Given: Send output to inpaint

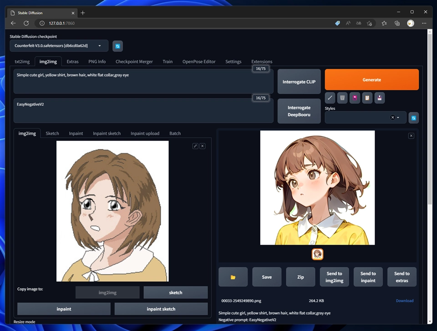Looking at the screenshot, I should pos(368,277).
